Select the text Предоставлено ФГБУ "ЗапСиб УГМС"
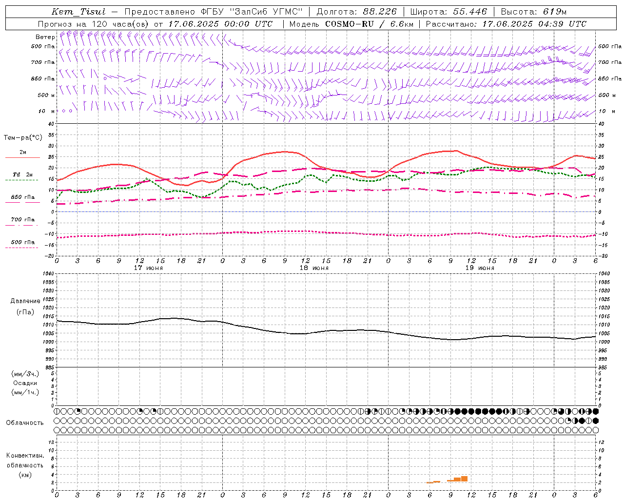This screenshot has height=499, width=624. pos(214,12)
